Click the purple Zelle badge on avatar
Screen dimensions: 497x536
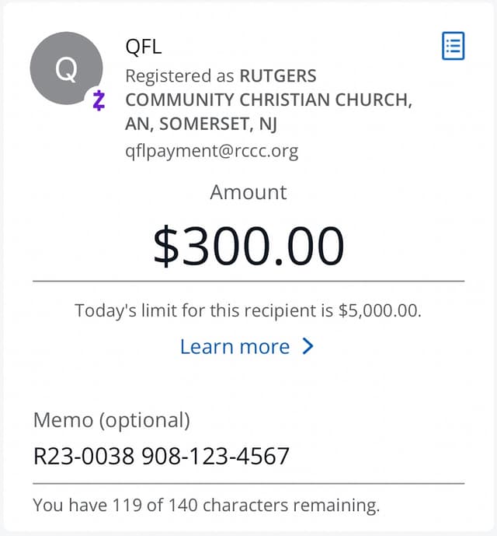[x=99, y=100]
